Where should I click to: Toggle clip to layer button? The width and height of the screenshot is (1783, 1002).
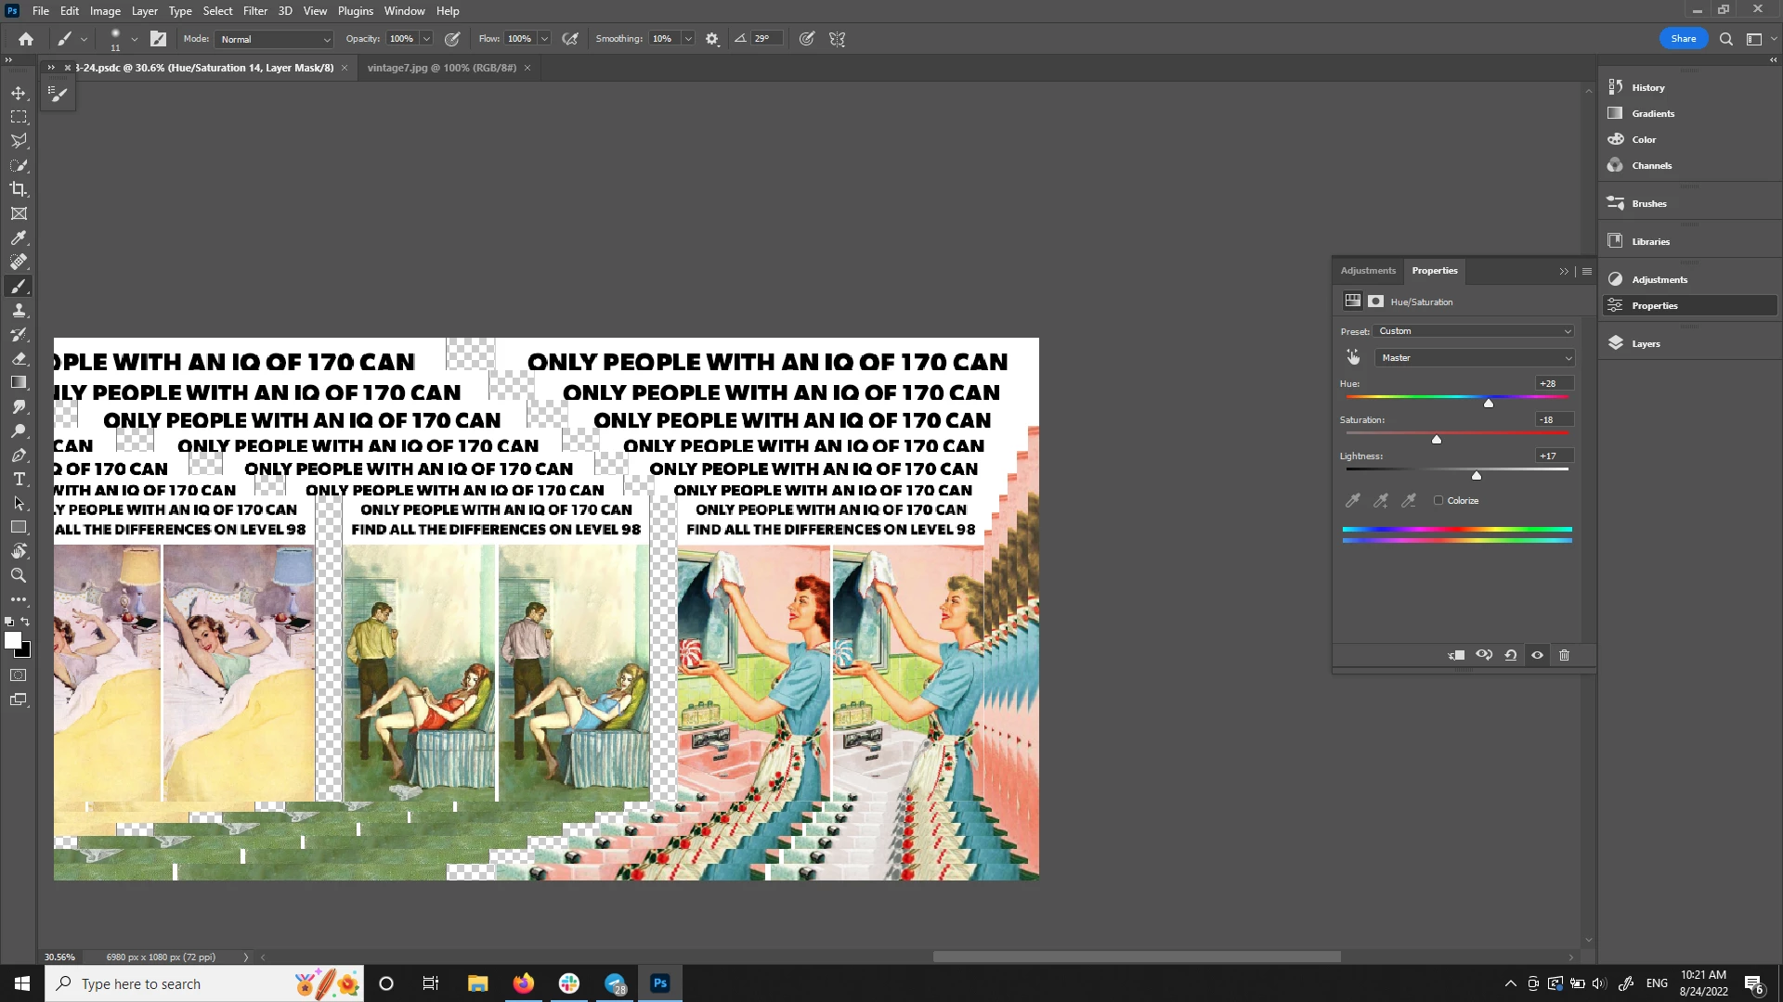[x=1456, y=655]
